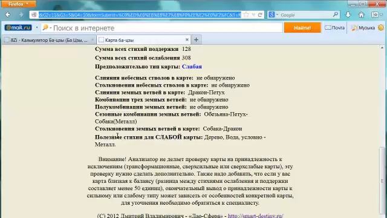
Task: Click the site identity icon in the address bar
Action: pos(34,15)
